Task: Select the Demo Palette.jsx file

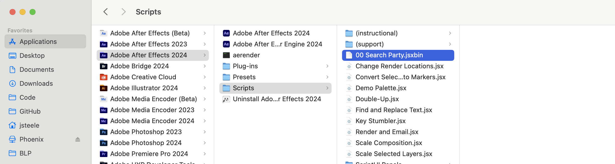Action: point(381,88)
